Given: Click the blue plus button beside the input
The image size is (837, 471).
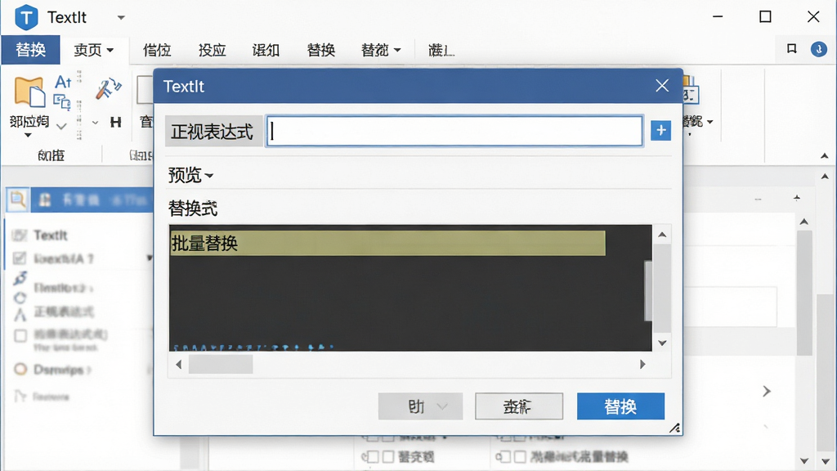Looking at the screenshot, I should click(660, 130).
